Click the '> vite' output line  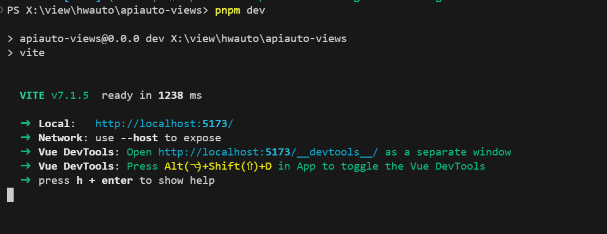click(26, 53)
